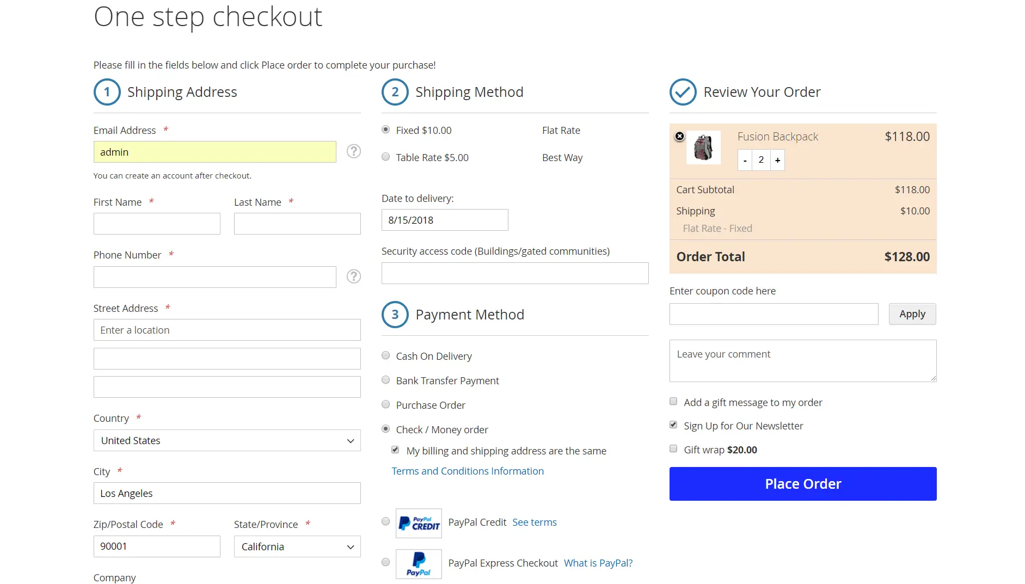1025x584 pixels.
Task: Click help icon beside Phone Number field
Action: coord(354,276)
